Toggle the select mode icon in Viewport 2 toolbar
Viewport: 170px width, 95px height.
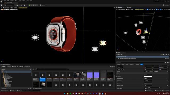pos(146,9)
